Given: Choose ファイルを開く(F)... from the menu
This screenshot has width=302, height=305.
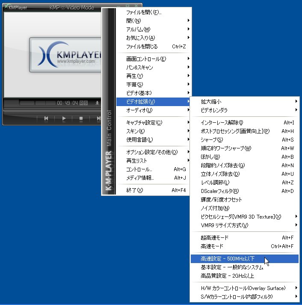Looking at the screenshot, I should point(154,12).
